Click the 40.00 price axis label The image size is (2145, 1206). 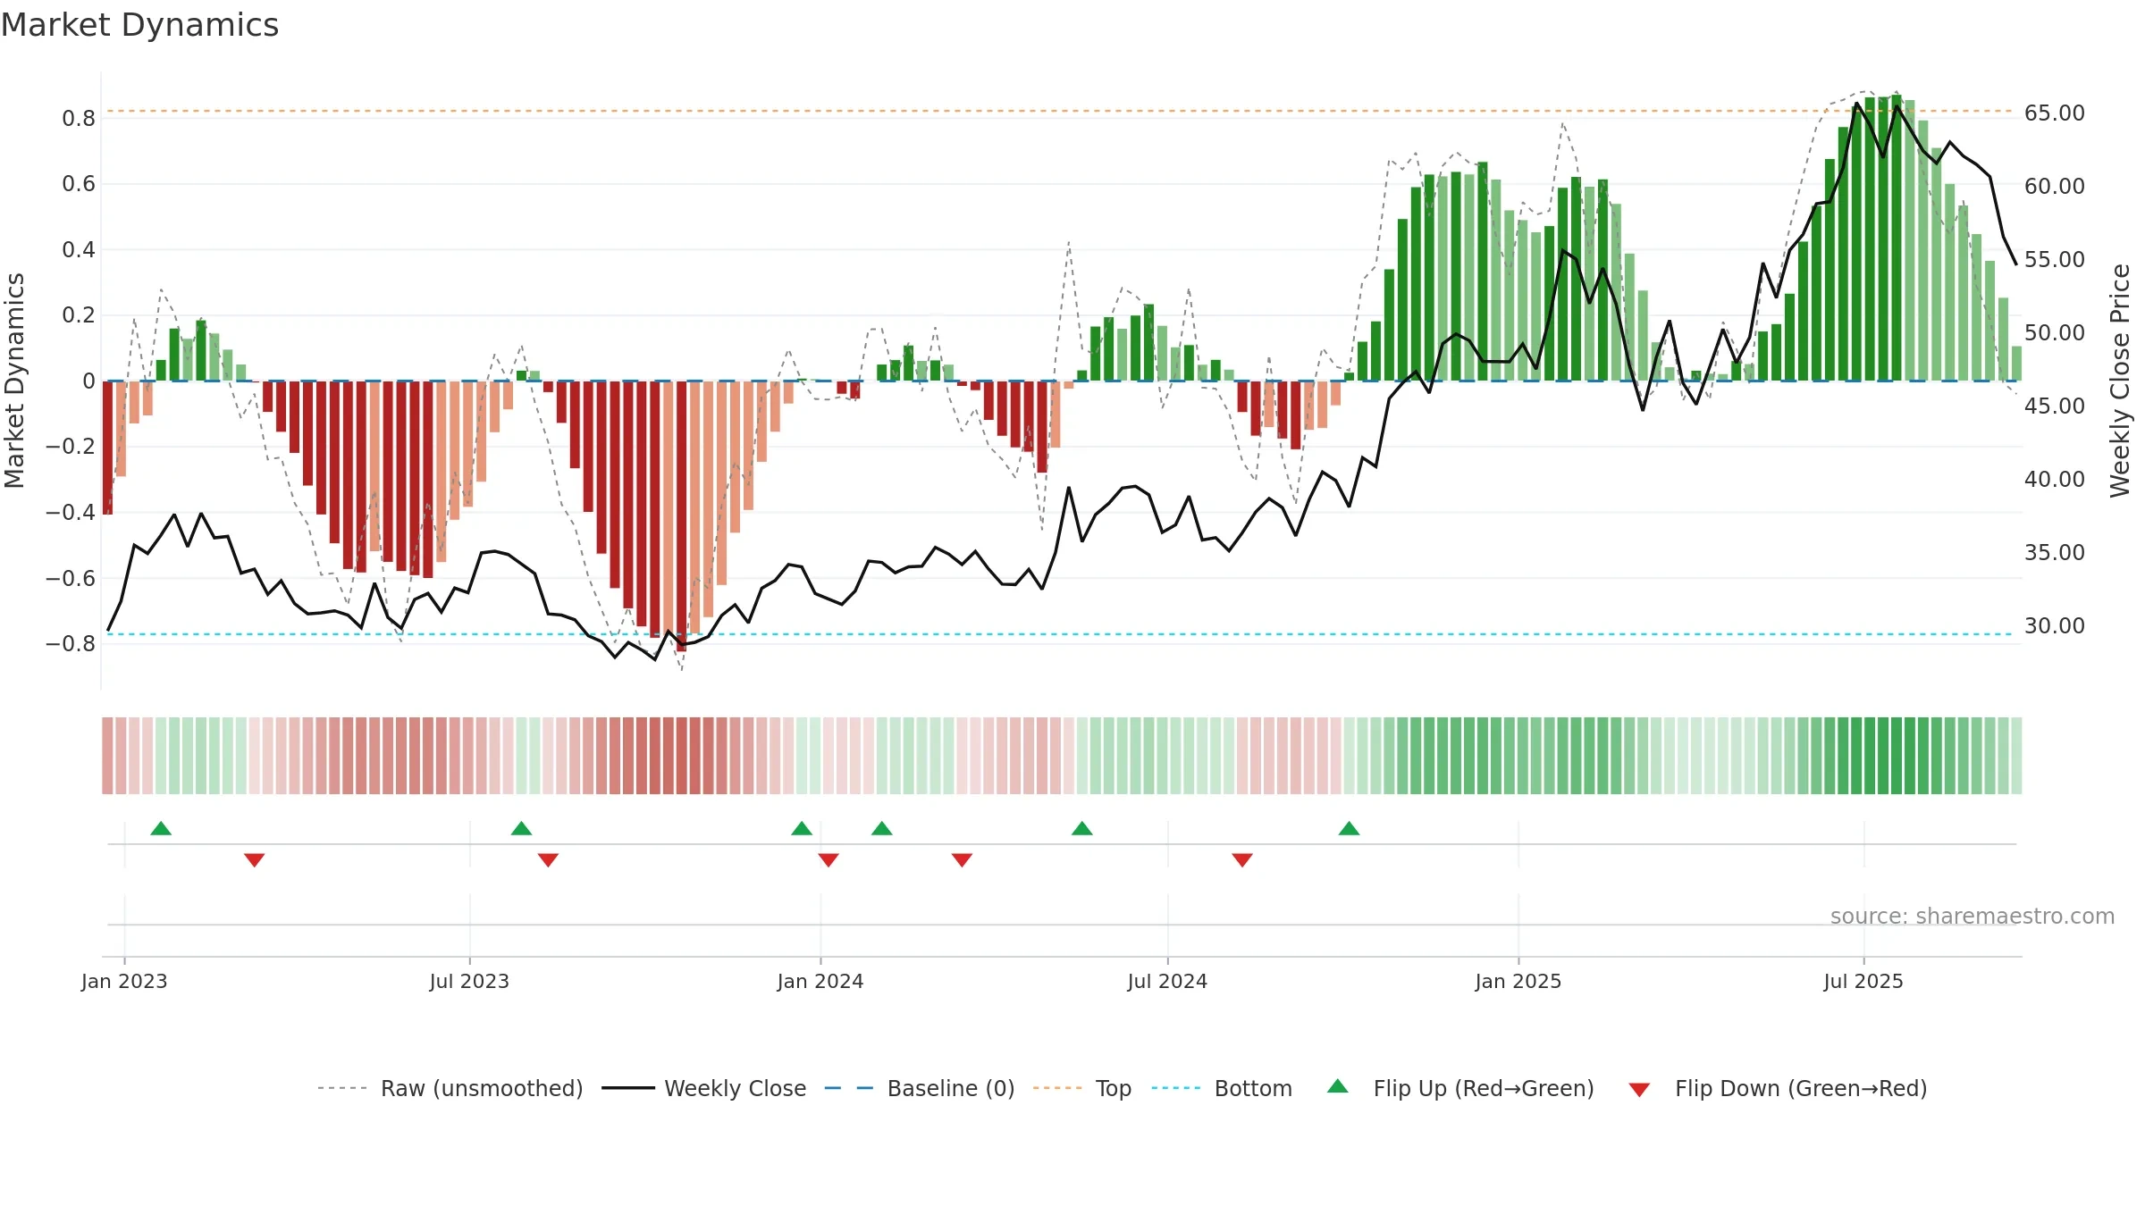tap(2055, 480)
